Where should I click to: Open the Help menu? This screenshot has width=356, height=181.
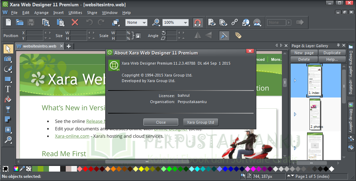[127, 13]
